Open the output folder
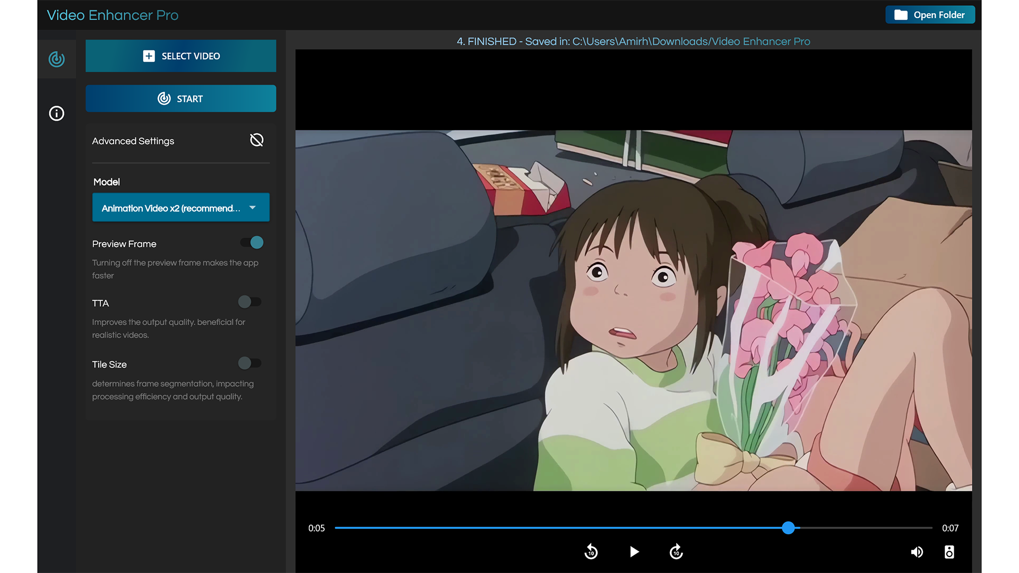The width and height of the screenshot is (1019, 573). 930,15
